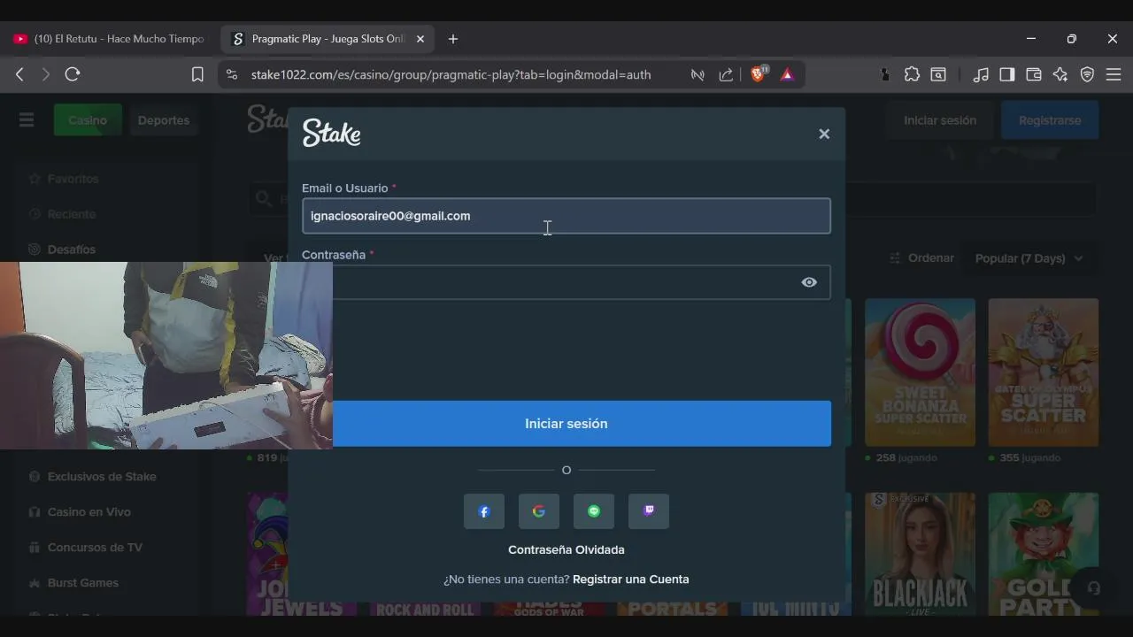Click Registrar una Cuenta link
Viewport: 1133px width, 637px height.
630,579
